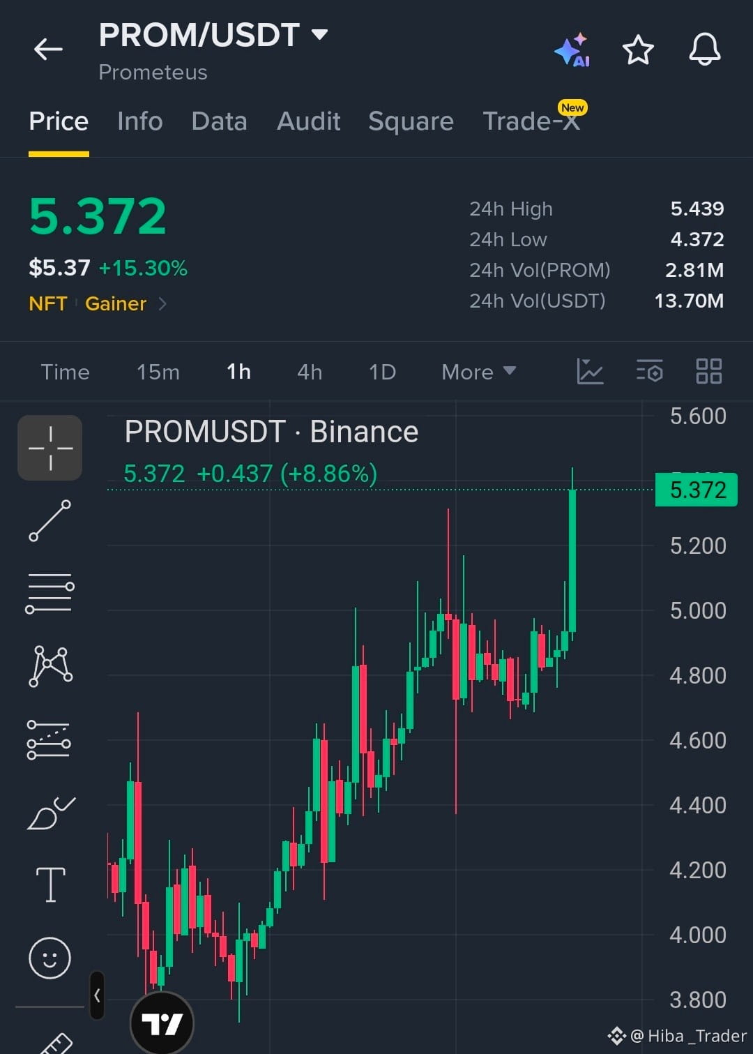
Task: Select the trend line drawing tool
Action: coord(50,520)
